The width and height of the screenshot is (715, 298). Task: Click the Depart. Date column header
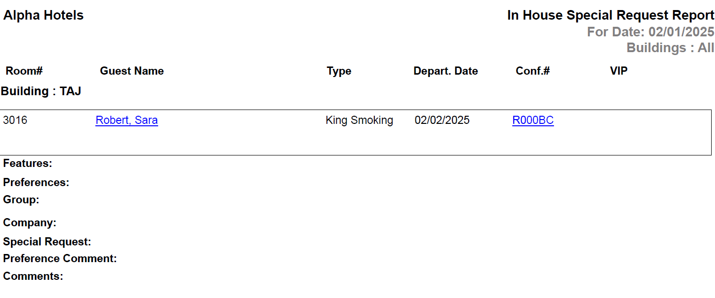coord(446,71)
